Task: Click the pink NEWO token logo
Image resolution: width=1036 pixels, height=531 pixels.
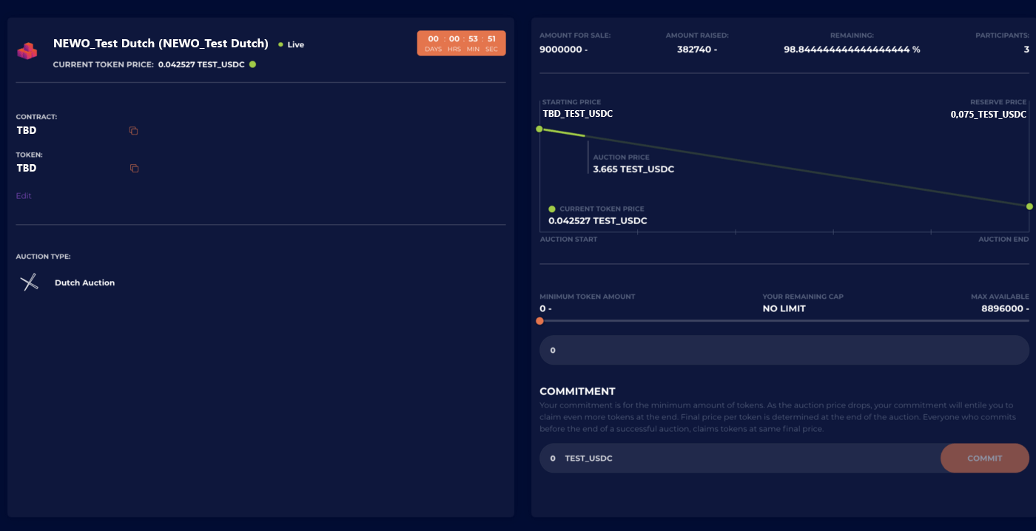Action: 27,50
